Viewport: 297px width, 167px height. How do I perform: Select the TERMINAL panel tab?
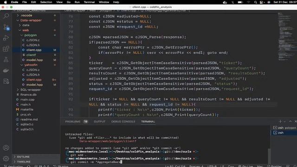[x=148, y=122]
